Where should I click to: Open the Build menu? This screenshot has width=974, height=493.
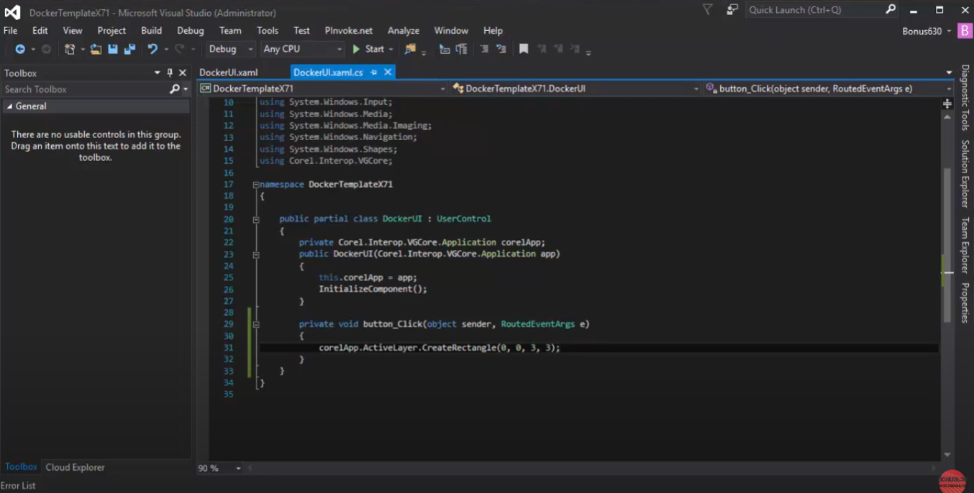151,30
